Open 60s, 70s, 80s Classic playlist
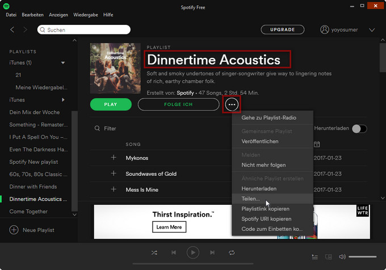Screen dimensions: 386x270 (x=38, y=174)
